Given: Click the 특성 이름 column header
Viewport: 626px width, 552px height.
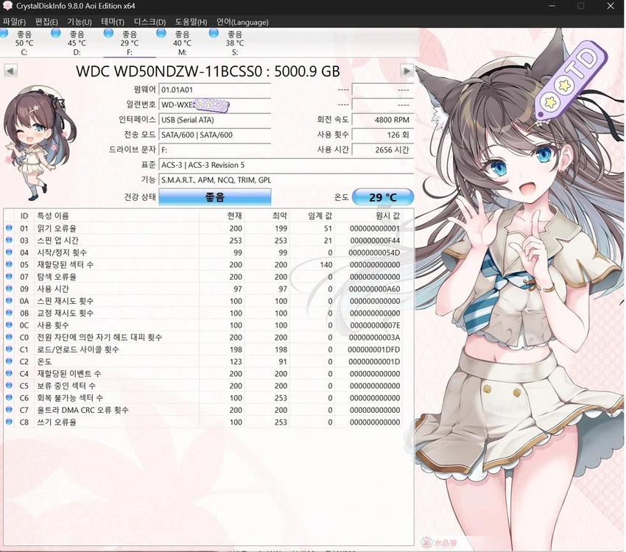Looking at the screenshot, I should (x=116, y=216).
